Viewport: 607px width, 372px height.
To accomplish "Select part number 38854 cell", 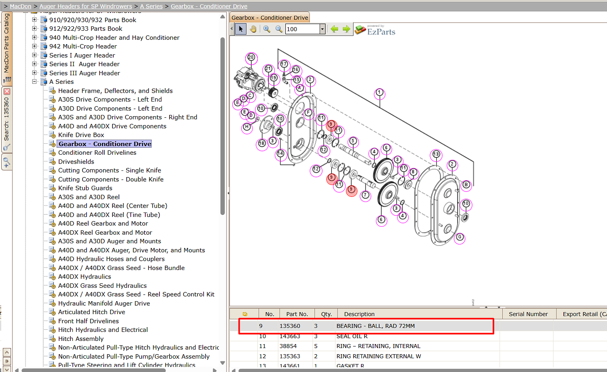I will tap(288, 346).
